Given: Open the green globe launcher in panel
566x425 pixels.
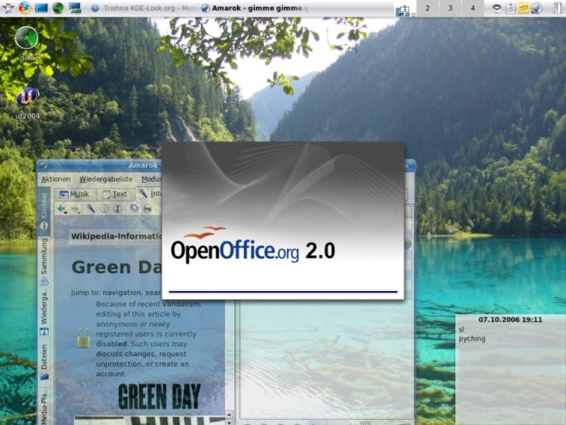Looking at the screenshot, I should [x=58, y=8].
